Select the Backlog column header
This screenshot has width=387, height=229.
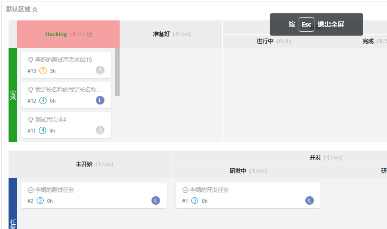pos(56,34)
